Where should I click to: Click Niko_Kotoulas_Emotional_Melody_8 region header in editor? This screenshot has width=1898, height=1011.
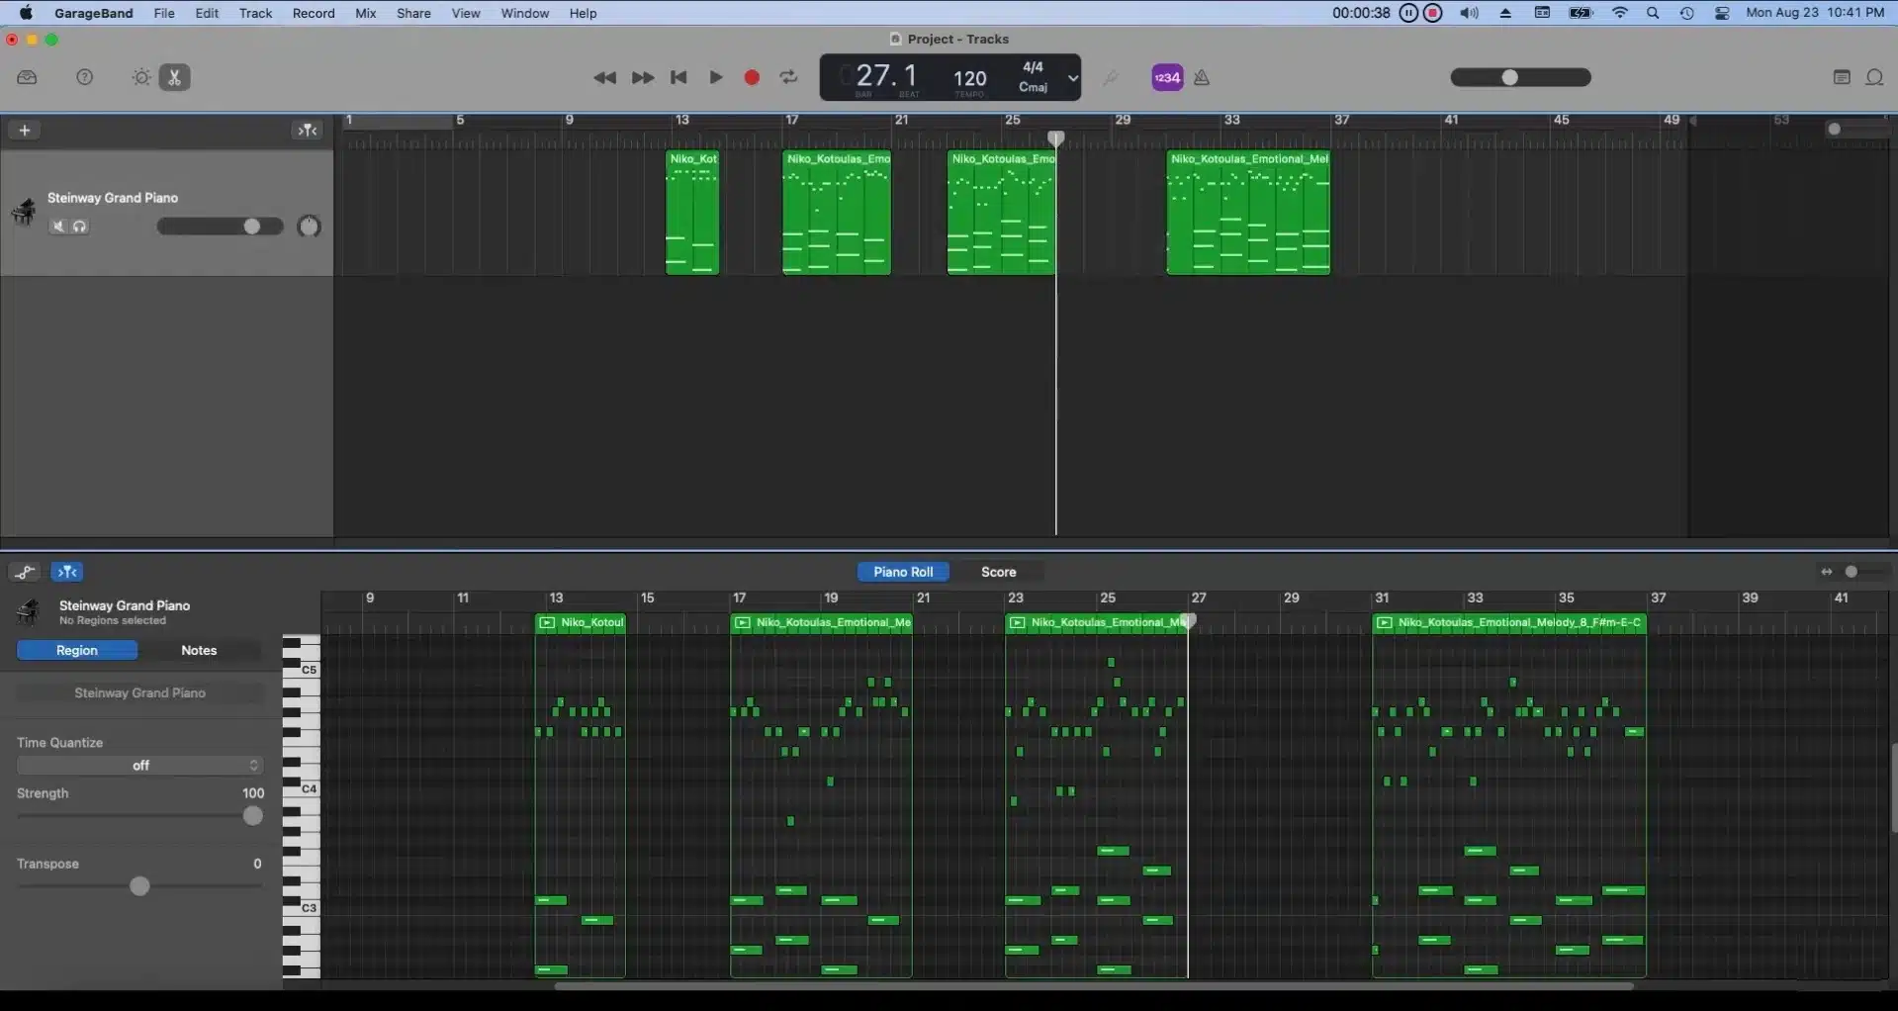pyautogui.click(x=1509, y=623)
